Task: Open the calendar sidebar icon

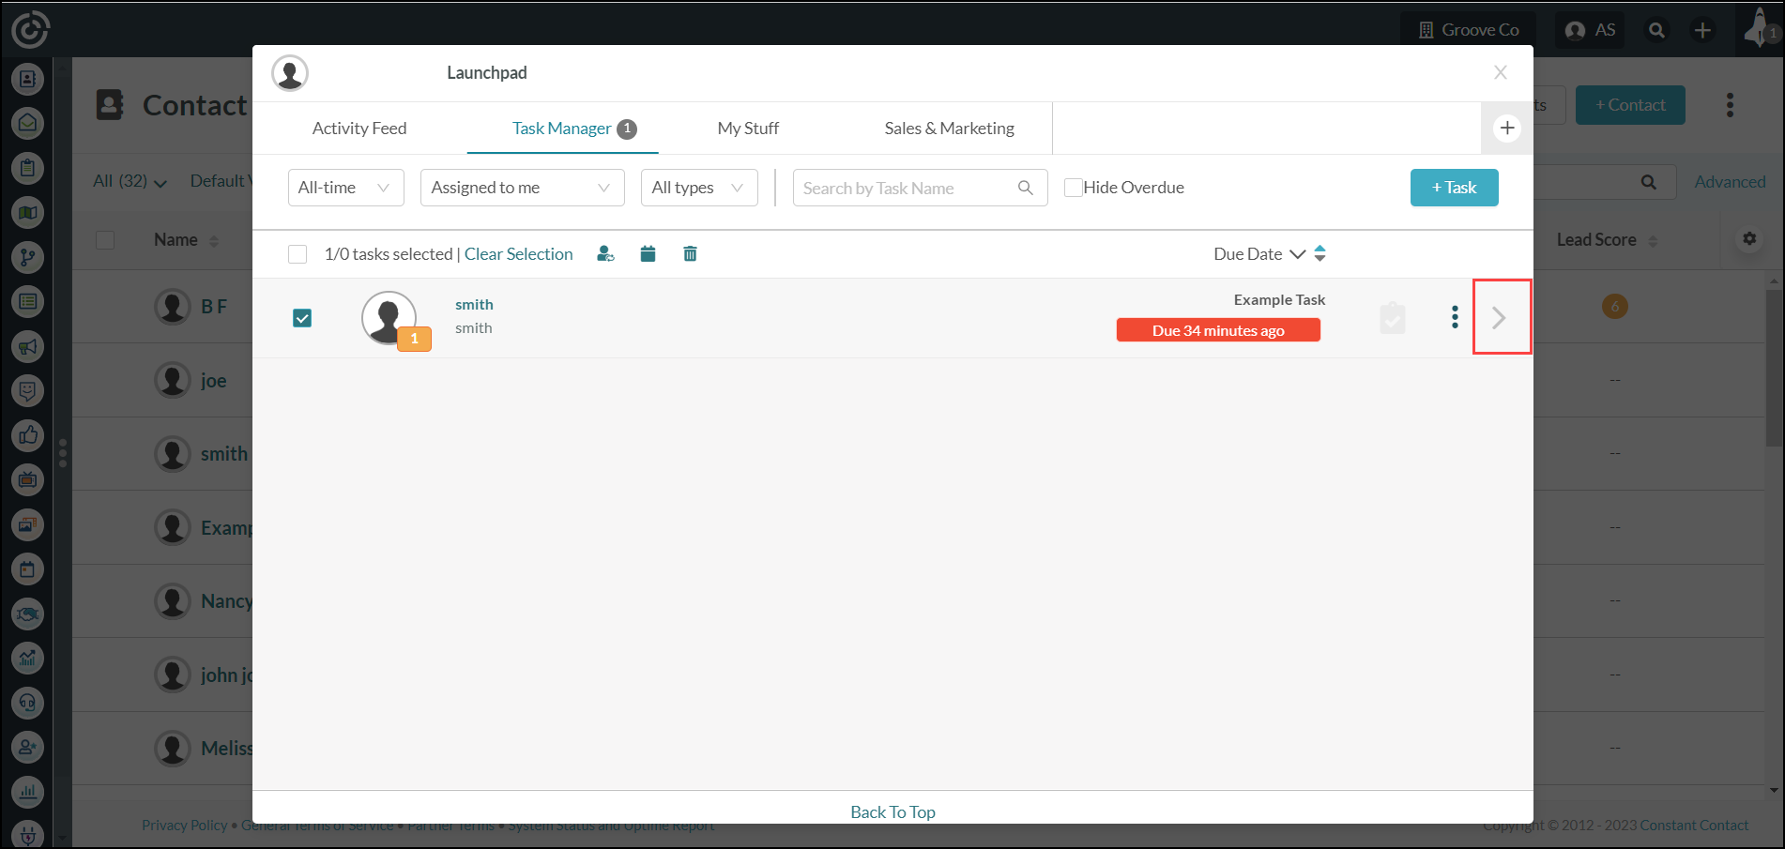Action: click(x=28, y=569)
